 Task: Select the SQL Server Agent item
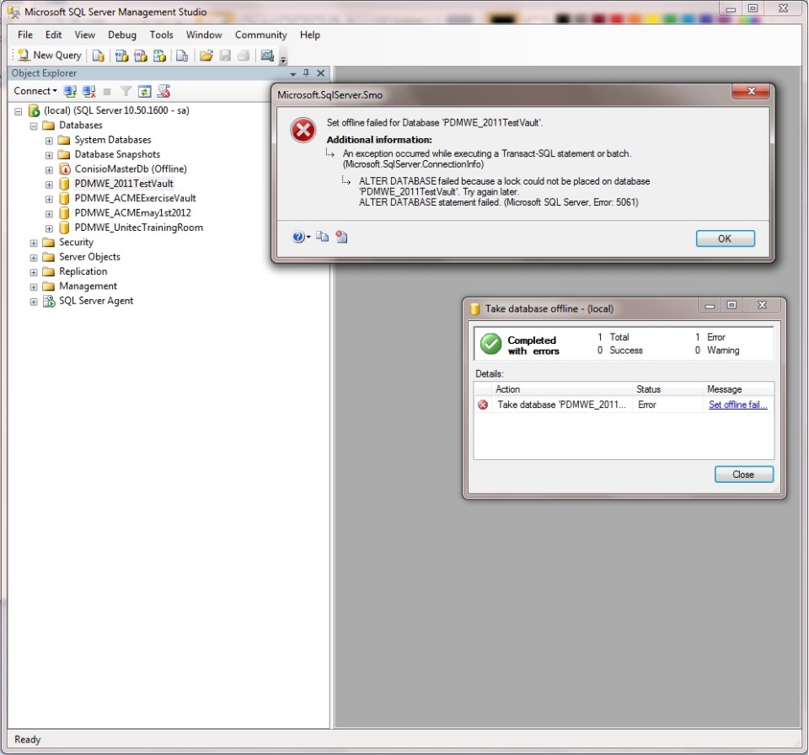click(x=96, y=301)
